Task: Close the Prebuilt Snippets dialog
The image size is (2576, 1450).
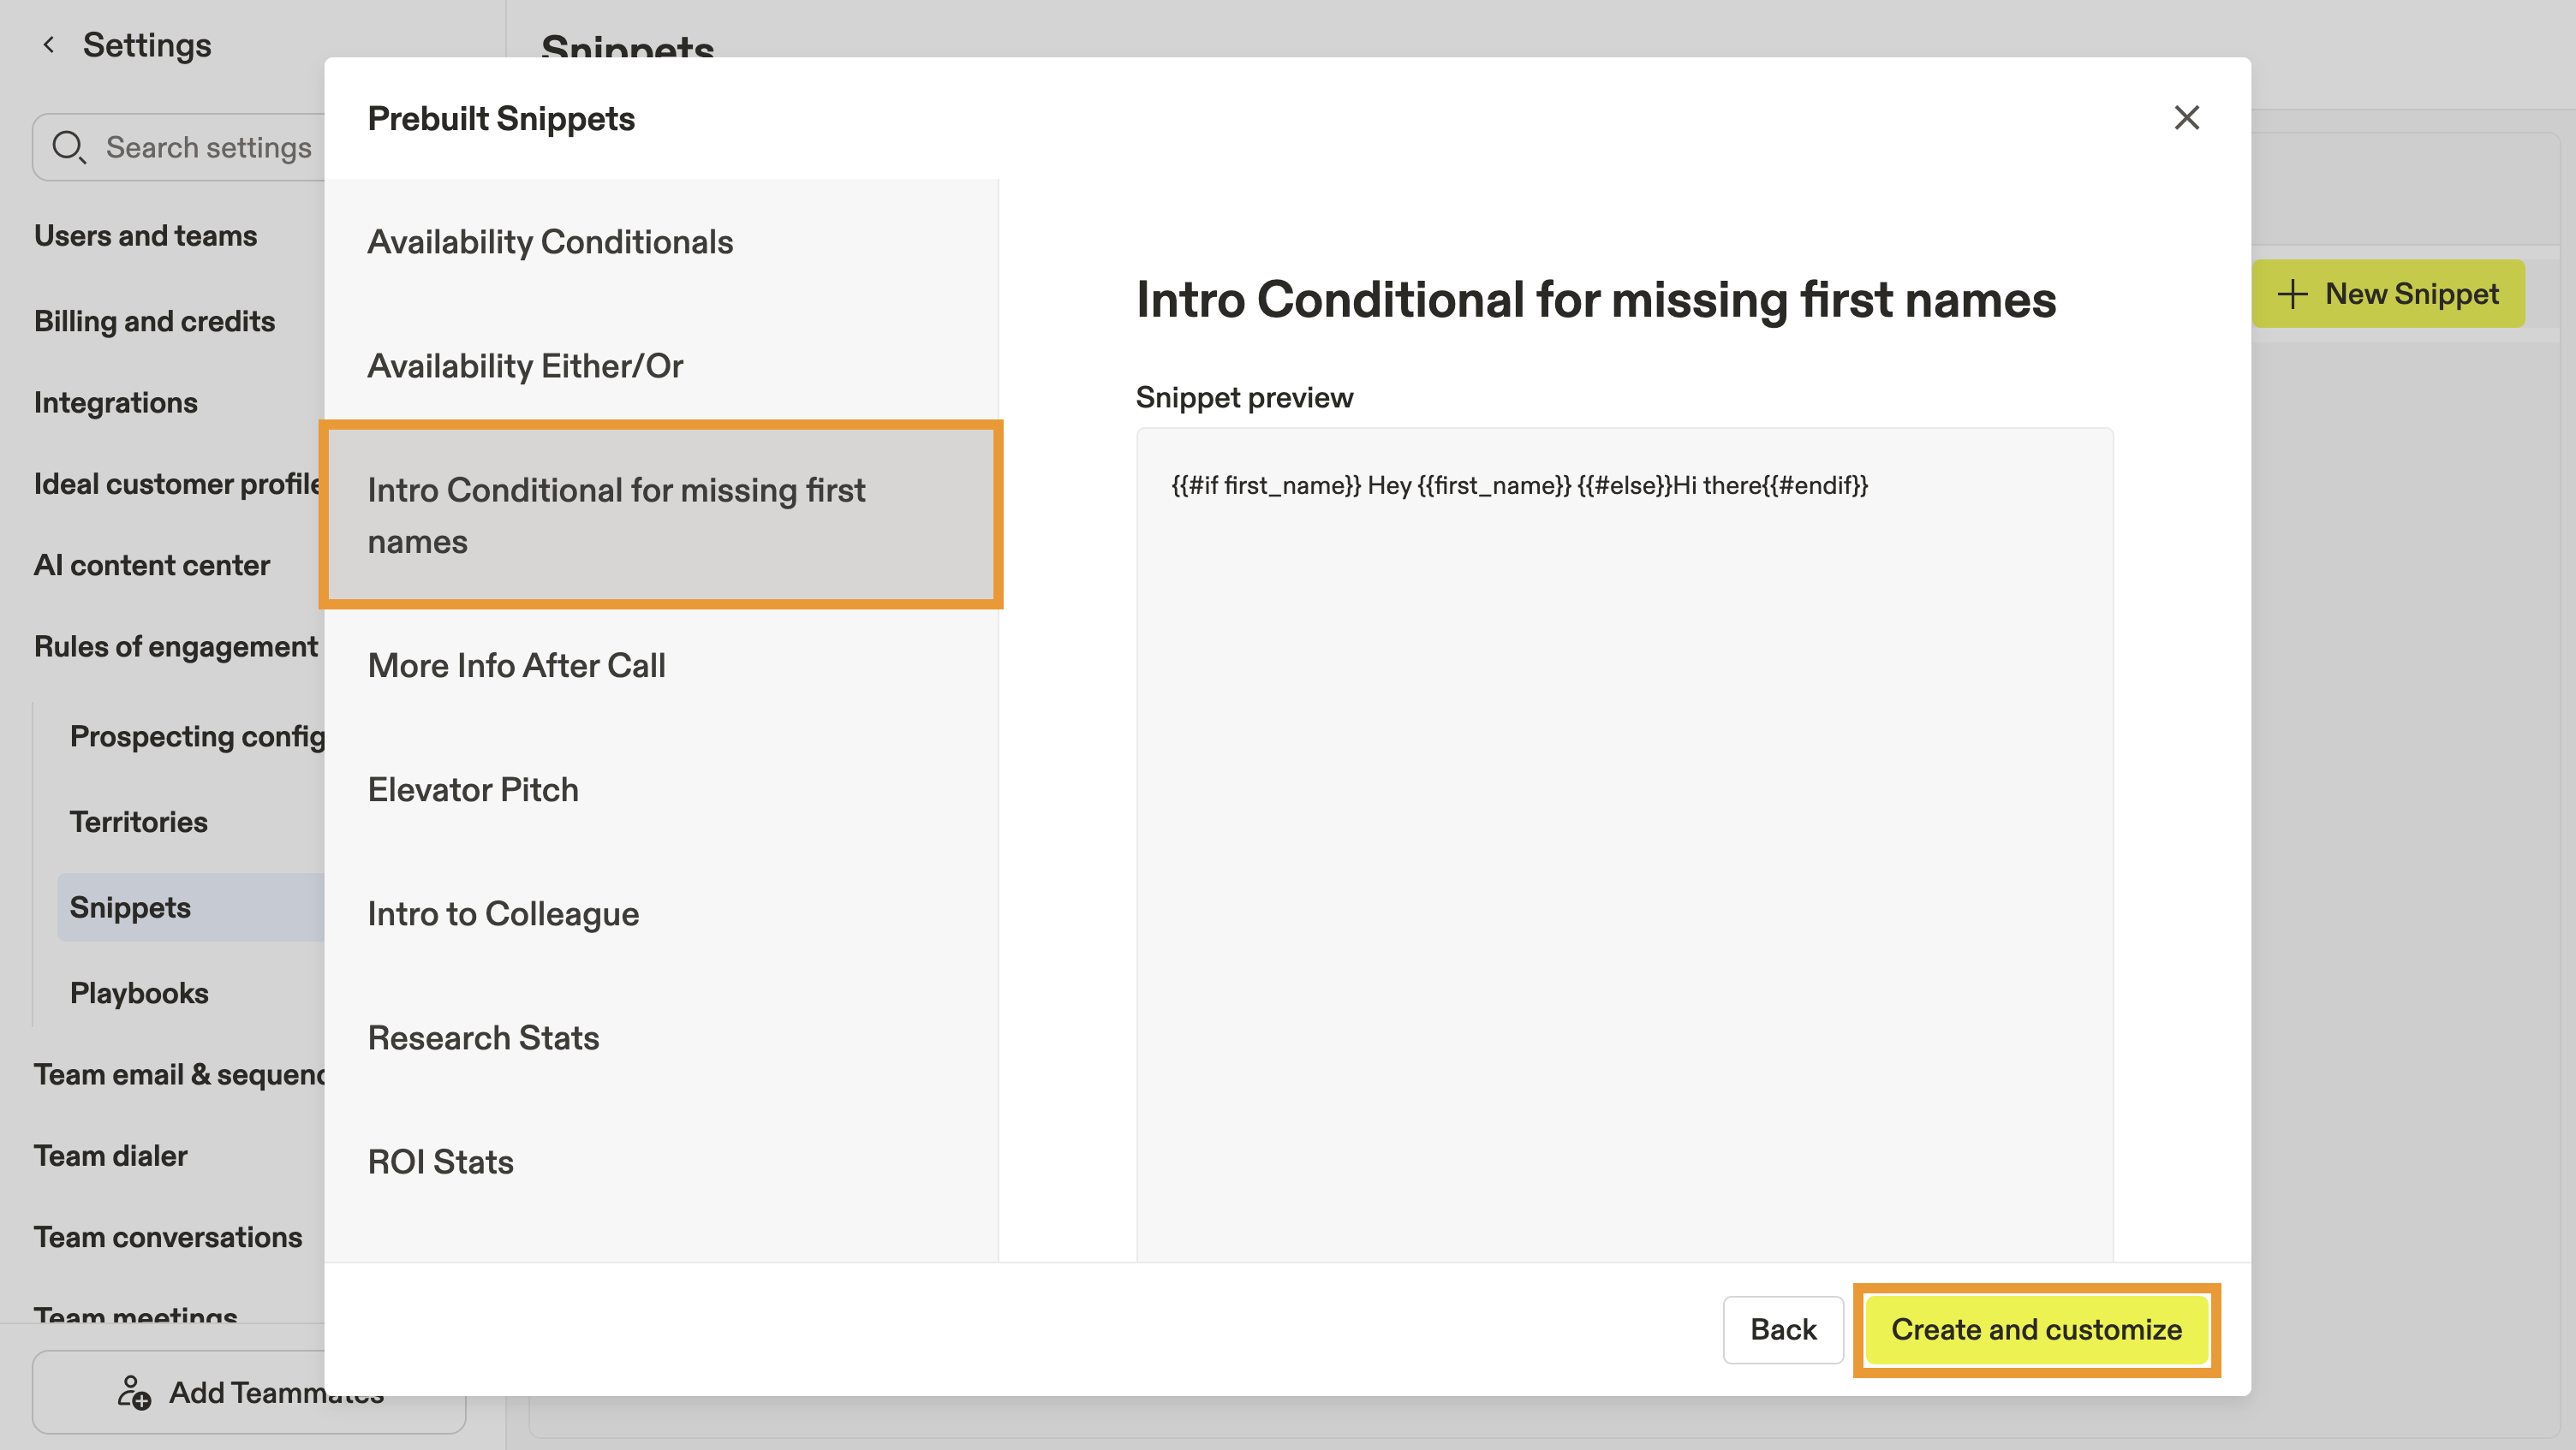Action: pyautogui.click(x=2186, y=118)
